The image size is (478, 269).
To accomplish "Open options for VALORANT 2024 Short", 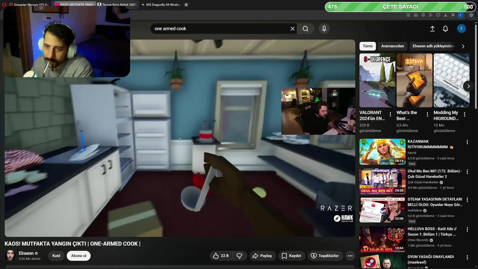I will [390, 114].
